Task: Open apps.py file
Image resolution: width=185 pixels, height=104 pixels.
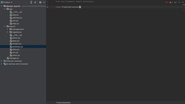Action: (16, 41)
